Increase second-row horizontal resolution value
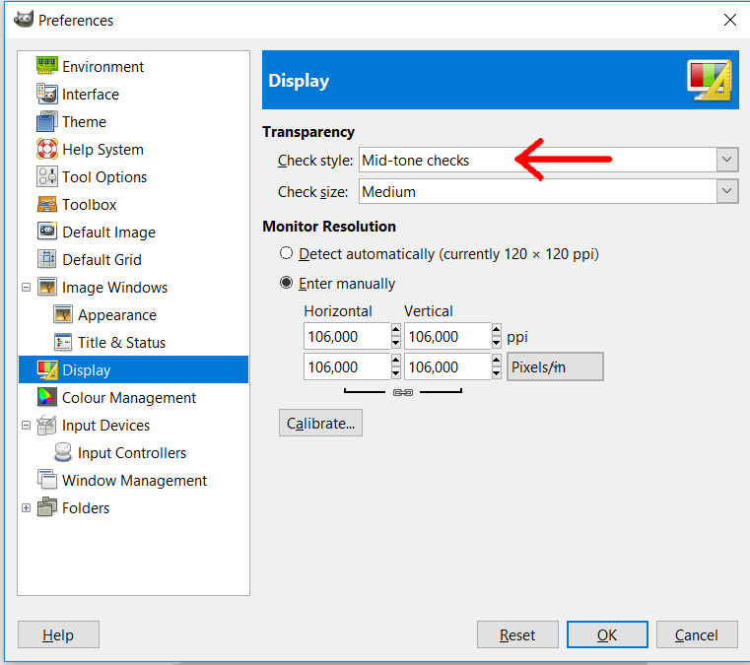750x665 pixels. [x=395, y=360]
